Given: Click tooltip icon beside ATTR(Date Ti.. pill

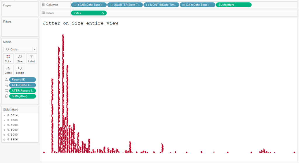Looking at the screenshot, I should (x=6, y=85).
